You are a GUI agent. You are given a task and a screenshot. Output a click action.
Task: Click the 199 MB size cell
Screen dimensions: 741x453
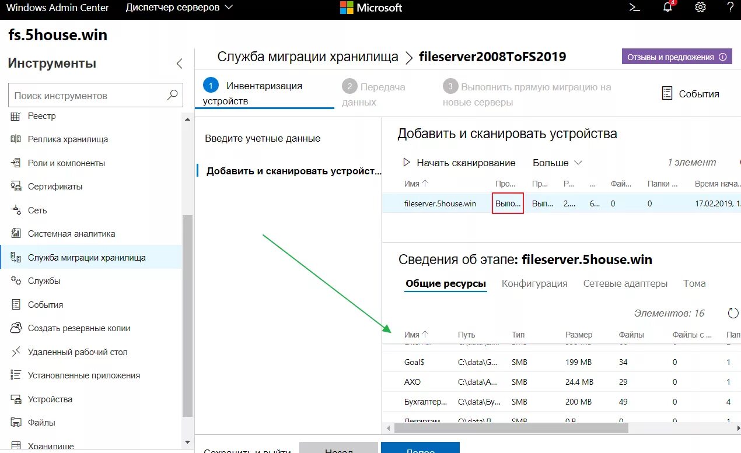point(578,362)
